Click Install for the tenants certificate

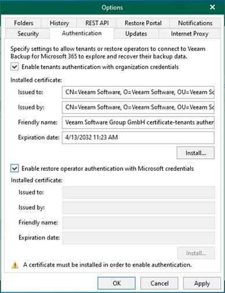196,153
